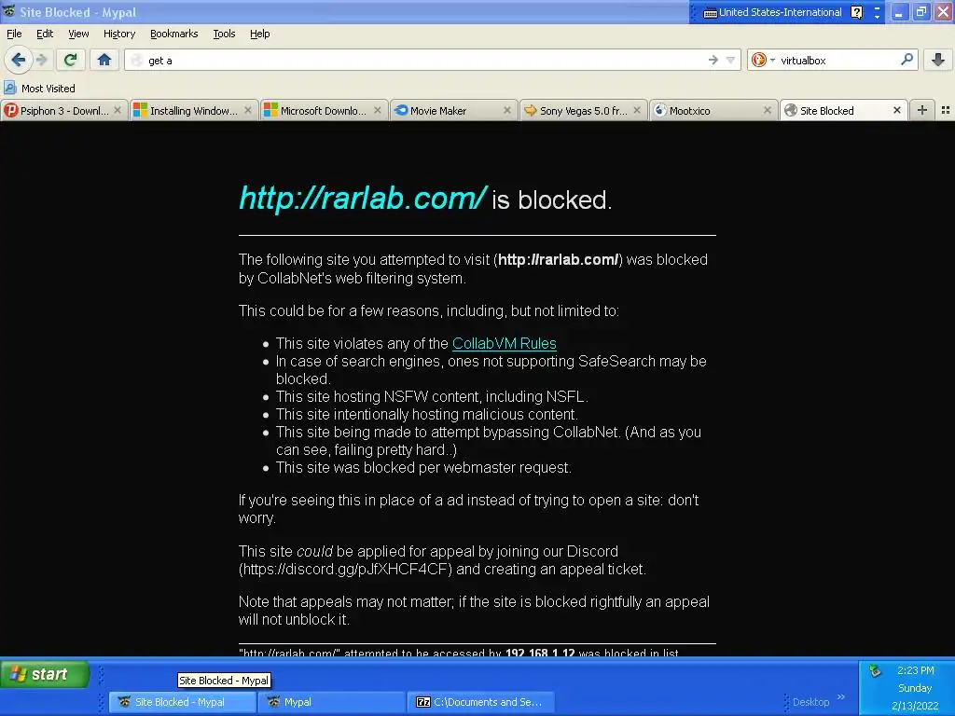Close the Site Blocked tab

click(x=897, y=110)
